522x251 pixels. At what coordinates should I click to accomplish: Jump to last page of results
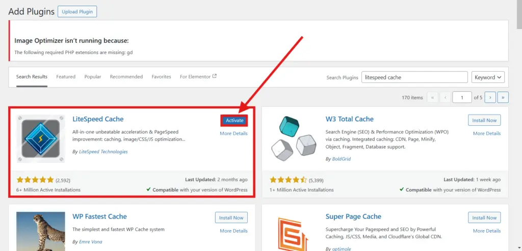pyautogui.click(x=503, y=97)
